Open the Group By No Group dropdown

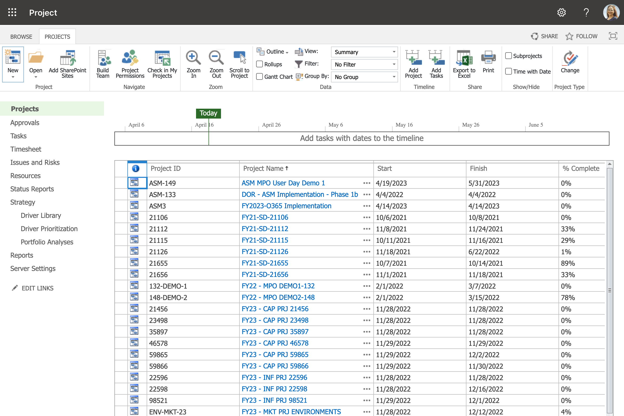364,77
